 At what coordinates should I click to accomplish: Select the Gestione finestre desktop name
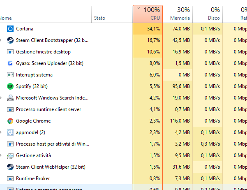[43, 52]
